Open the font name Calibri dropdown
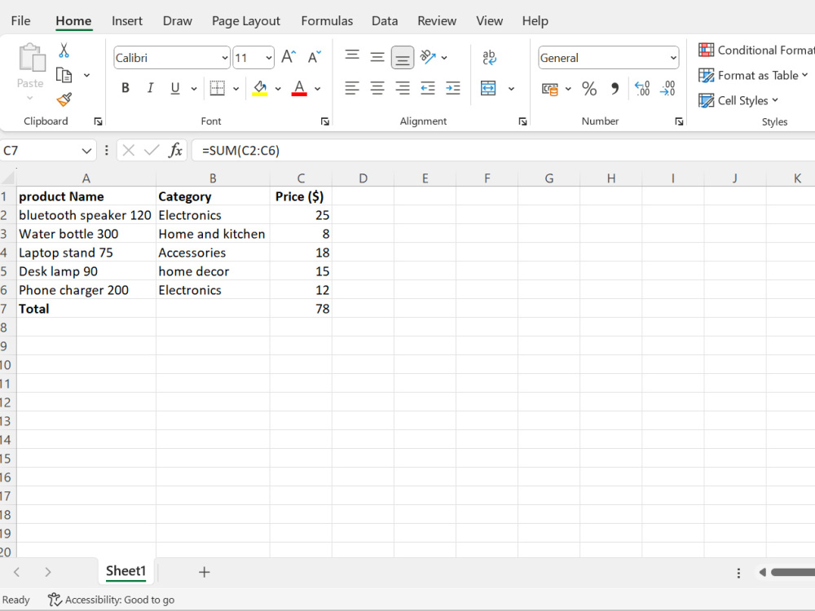This screenshot has width=815, height=611. [x=225, y=58]
